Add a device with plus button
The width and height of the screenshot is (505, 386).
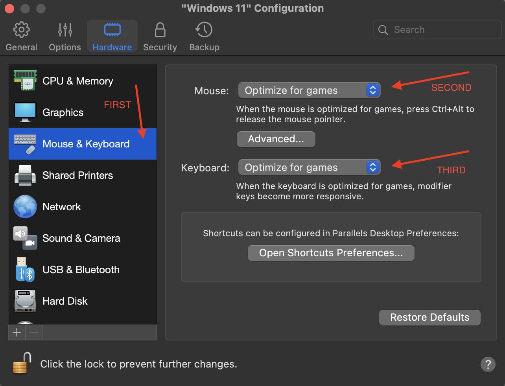(17, 333)
